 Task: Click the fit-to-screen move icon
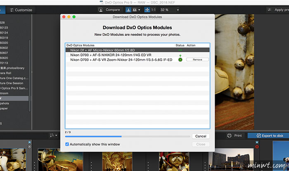point(147,10)
